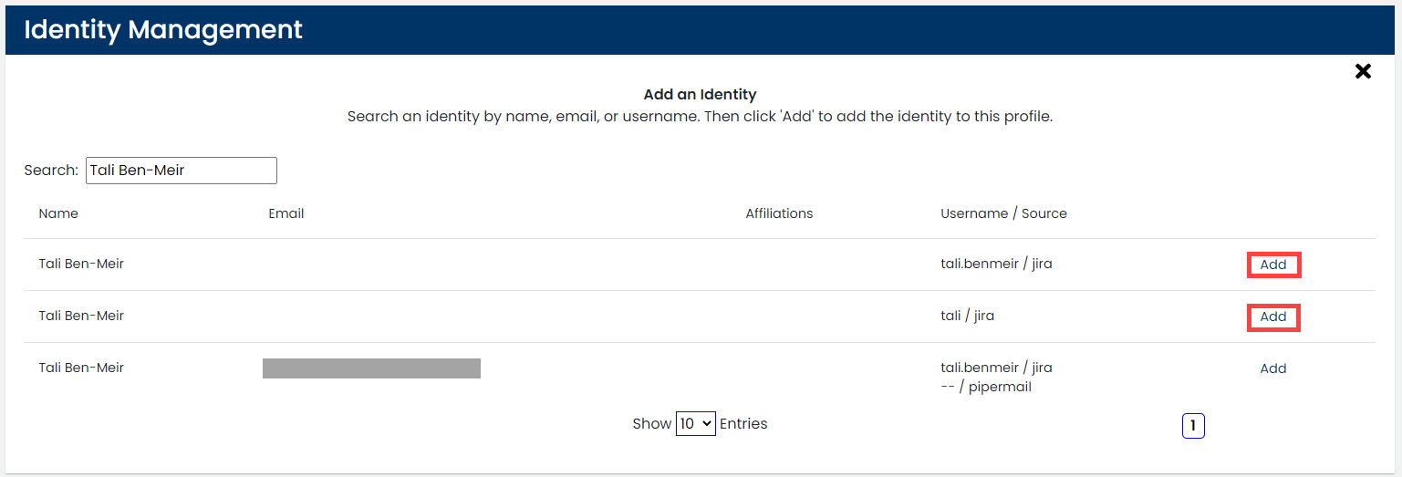Sort by the Name column header
Image resolution: width=1402 pixels, height=477 pixels.
(58, 213)
